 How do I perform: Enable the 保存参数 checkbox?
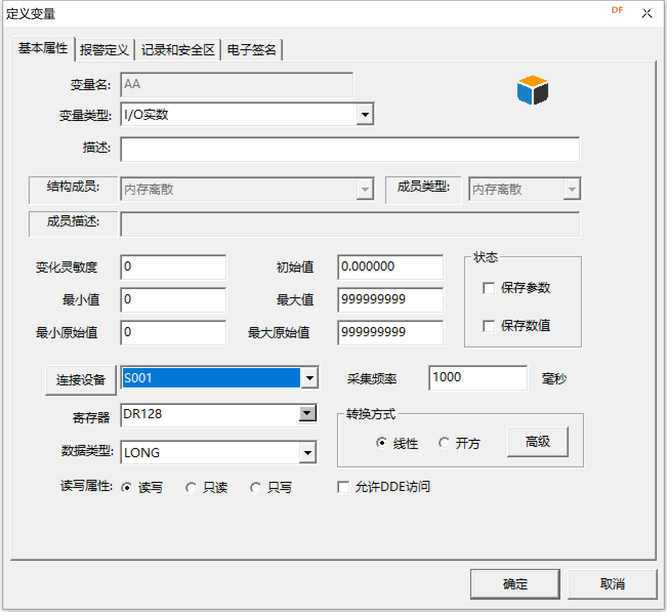pyautogui.click(x=489, y=288)
